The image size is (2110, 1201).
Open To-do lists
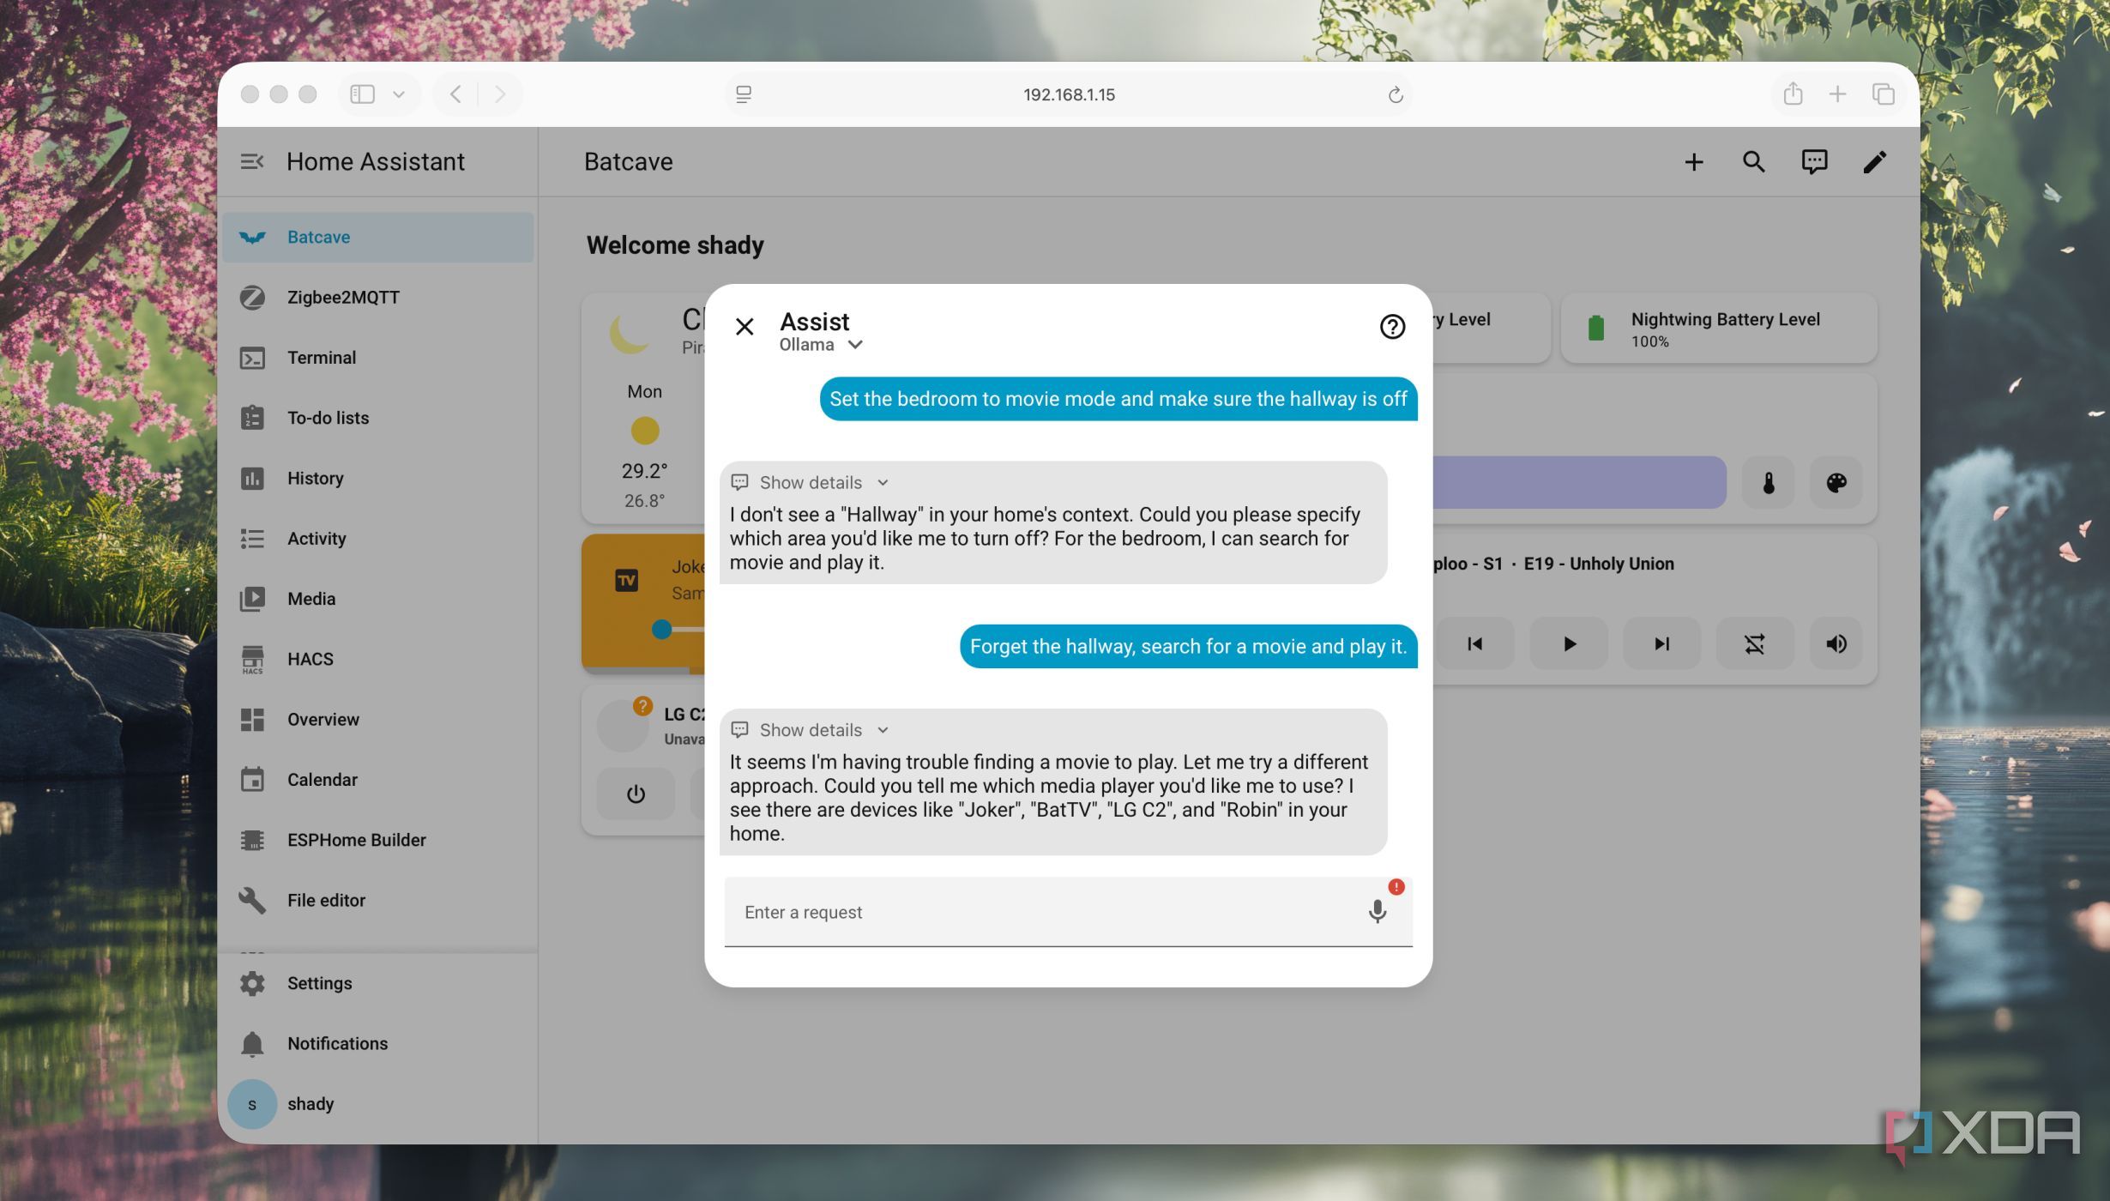[378, 418]
